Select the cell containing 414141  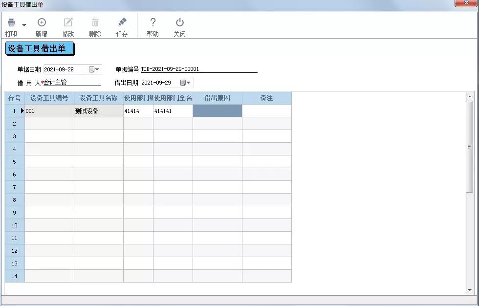click(173, 111)
